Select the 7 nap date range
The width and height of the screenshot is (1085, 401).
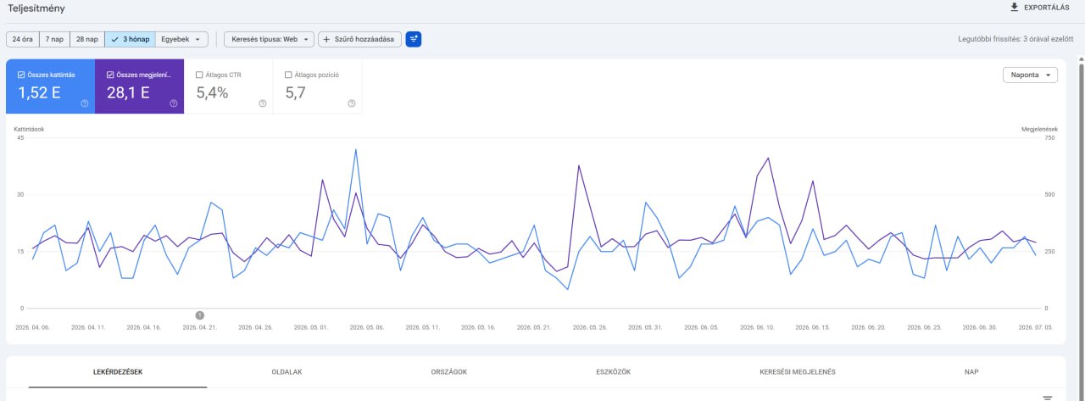53,39
